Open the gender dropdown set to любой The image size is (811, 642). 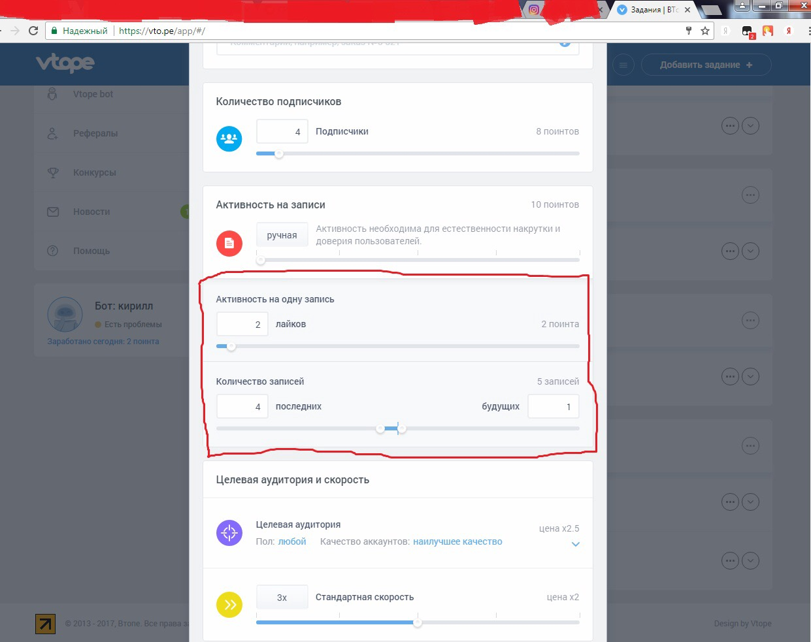[292, 541]
